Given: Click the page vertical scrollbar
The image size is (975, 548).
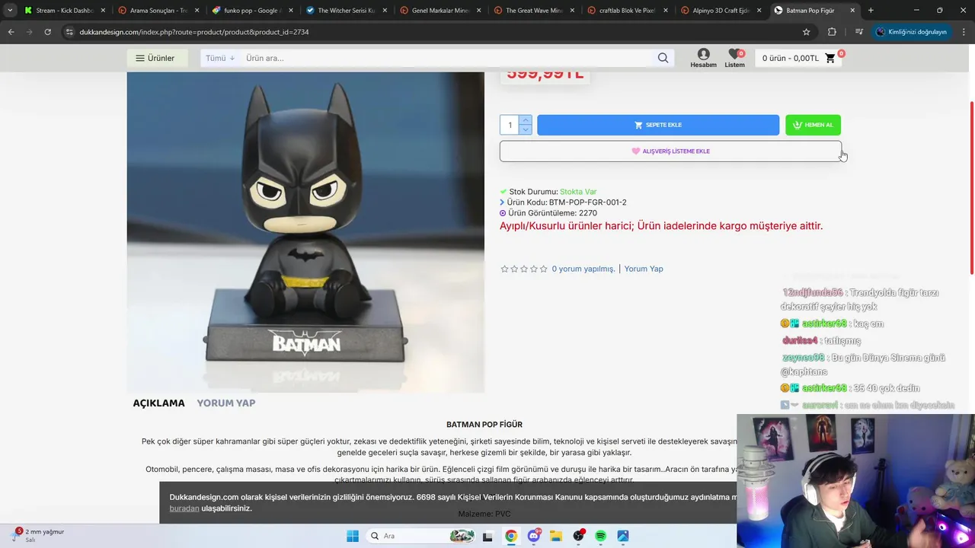Looking at the screenshot, I should 970,188.
